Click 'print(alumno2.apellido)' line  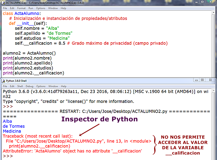(28, 63)
